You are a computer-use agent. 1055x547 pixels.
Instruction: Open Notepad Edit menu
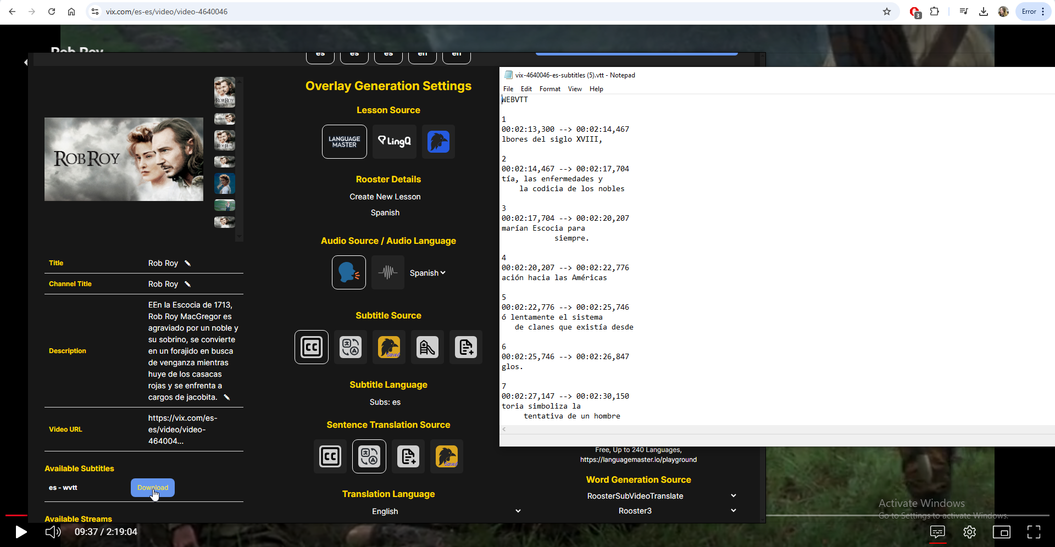(526, 89)
